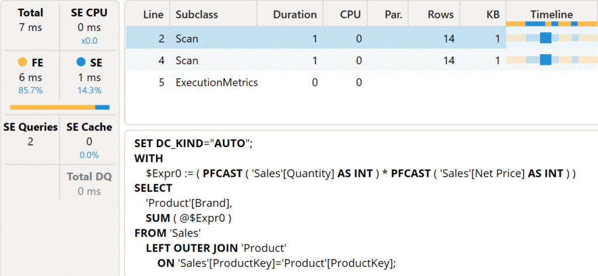598x276 pixels.
Task: Click the SET DC_KIND query line
Action: point(193,144)
